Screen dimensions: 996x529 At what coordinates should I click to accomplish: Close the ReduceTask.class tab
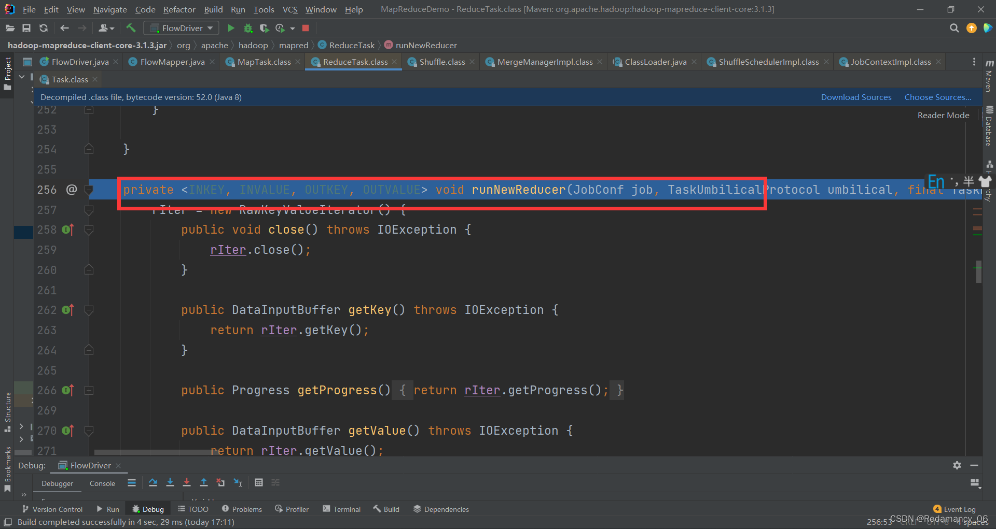[x=394, y=62]
